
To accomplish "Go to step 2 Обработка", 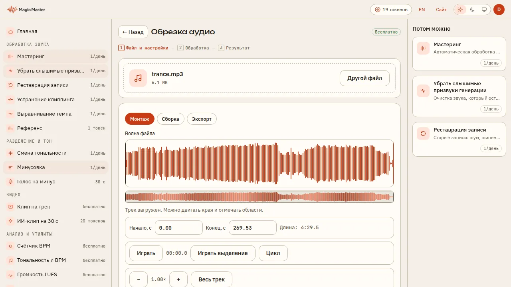I will [193, 48].
